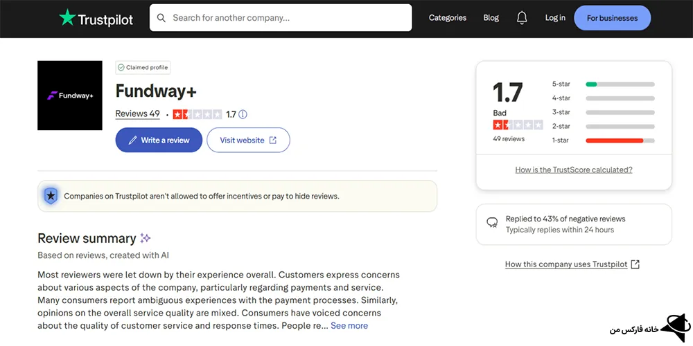Click the company search input field
The height and width of the screenshot is (346, 693).
pyautogui.click(x=288, y=18)
